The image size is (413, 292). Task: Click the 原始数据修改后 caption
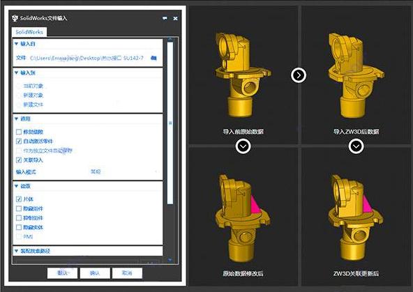(243, 274)
